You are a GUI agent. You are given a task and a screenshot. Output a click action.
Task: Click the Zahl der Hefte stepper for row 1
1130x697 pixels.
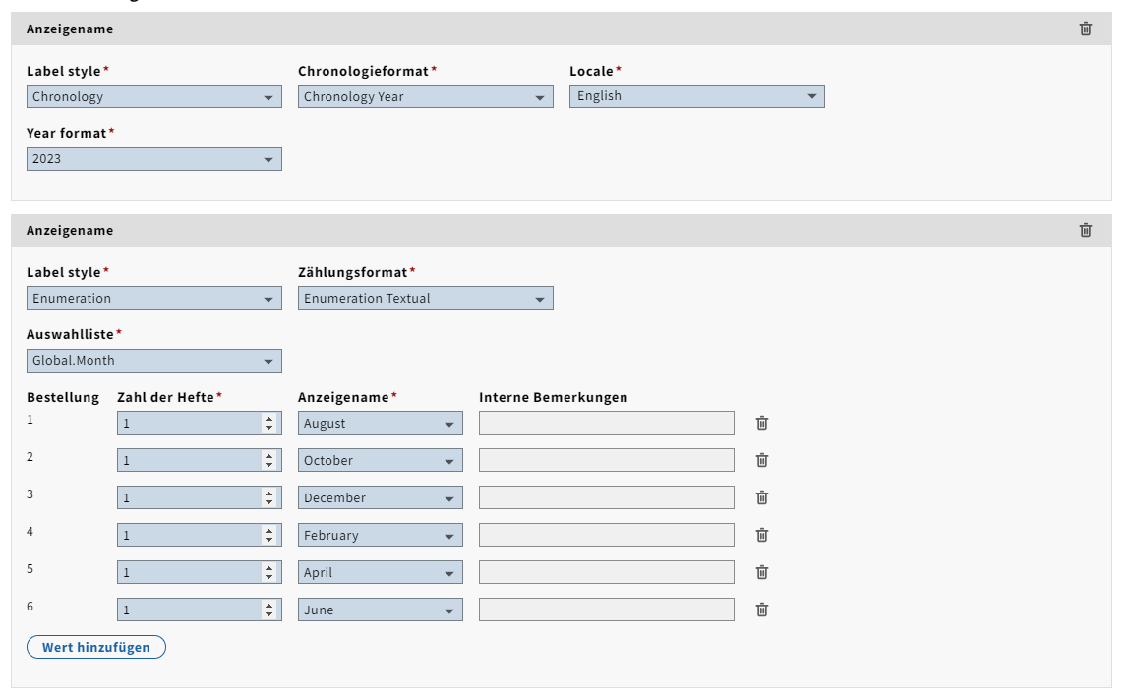pos(269,423)
